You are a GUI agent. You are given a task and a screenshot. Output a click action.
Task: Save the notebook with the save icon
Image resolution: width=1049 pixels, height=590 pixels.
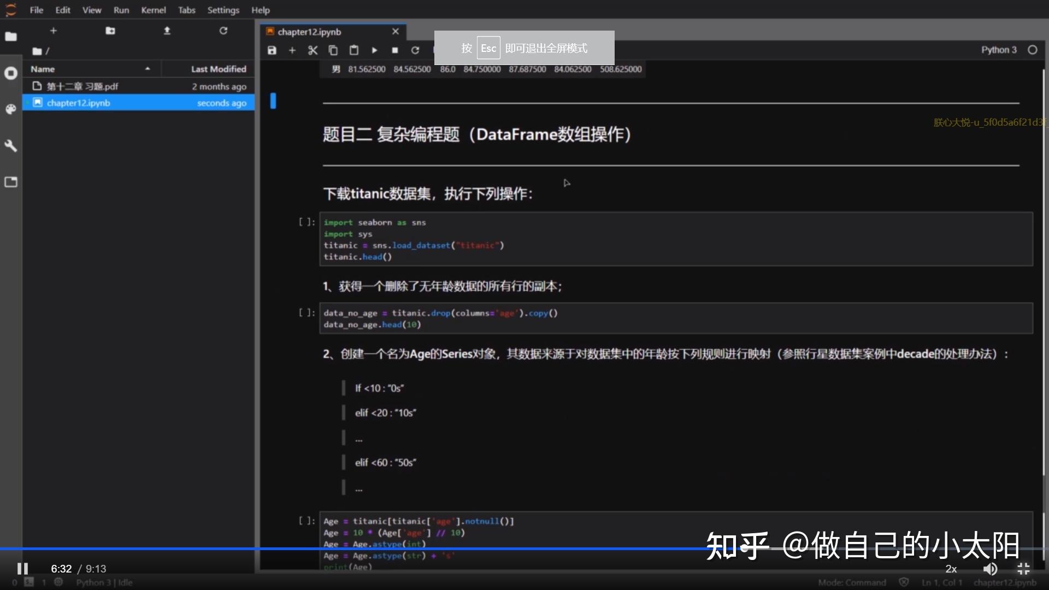click(x=272, y=50)
